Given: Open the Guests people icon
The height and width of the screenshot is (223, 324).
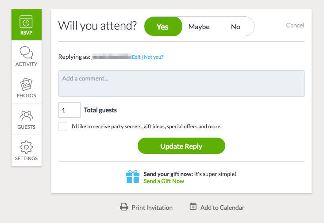Looking at the screenshot, I should tap(27, 116).
